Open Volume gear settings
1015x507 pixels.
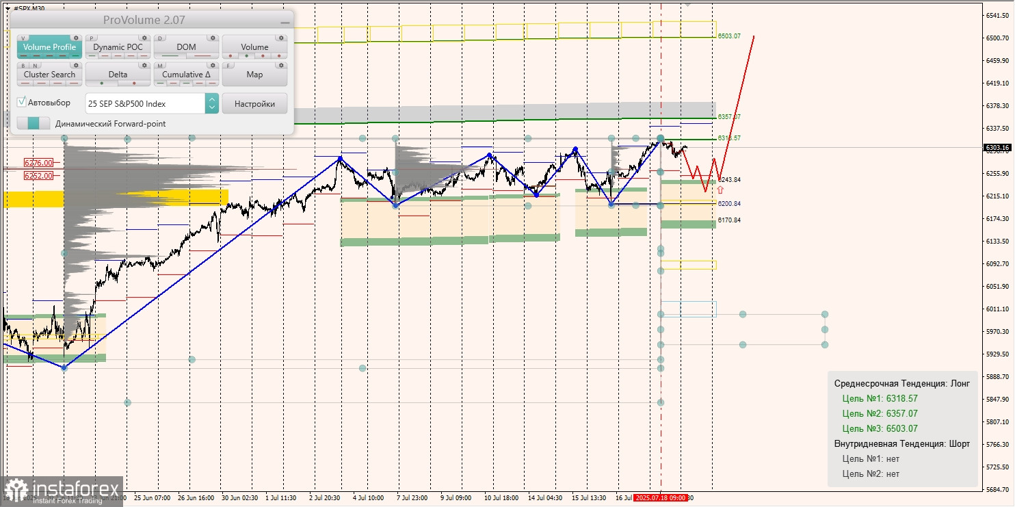point(281,38)
